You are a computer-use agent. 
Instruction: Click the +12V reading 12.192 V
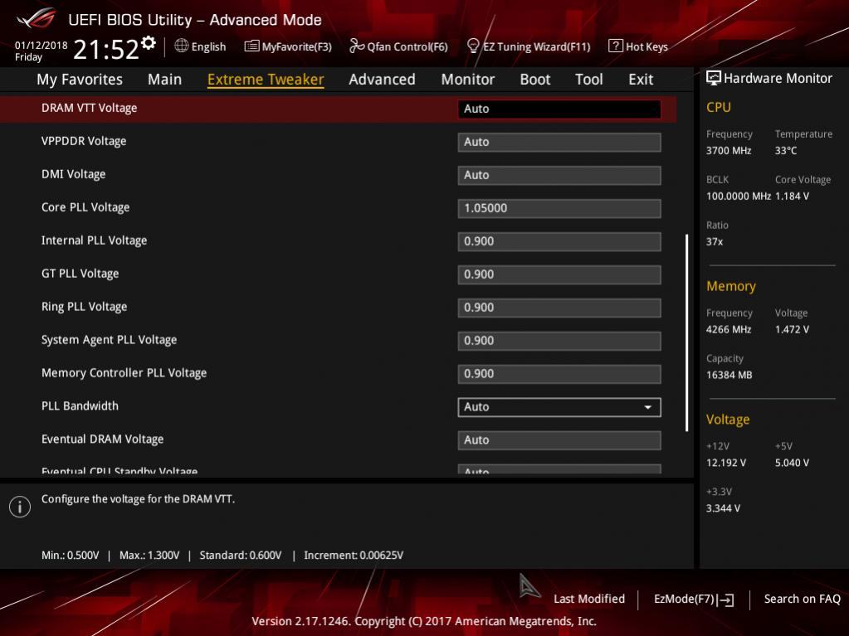click(726, 463)
